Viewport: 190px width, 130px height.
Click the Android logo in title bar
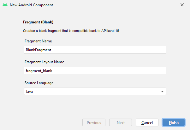[x=5, y=5]
